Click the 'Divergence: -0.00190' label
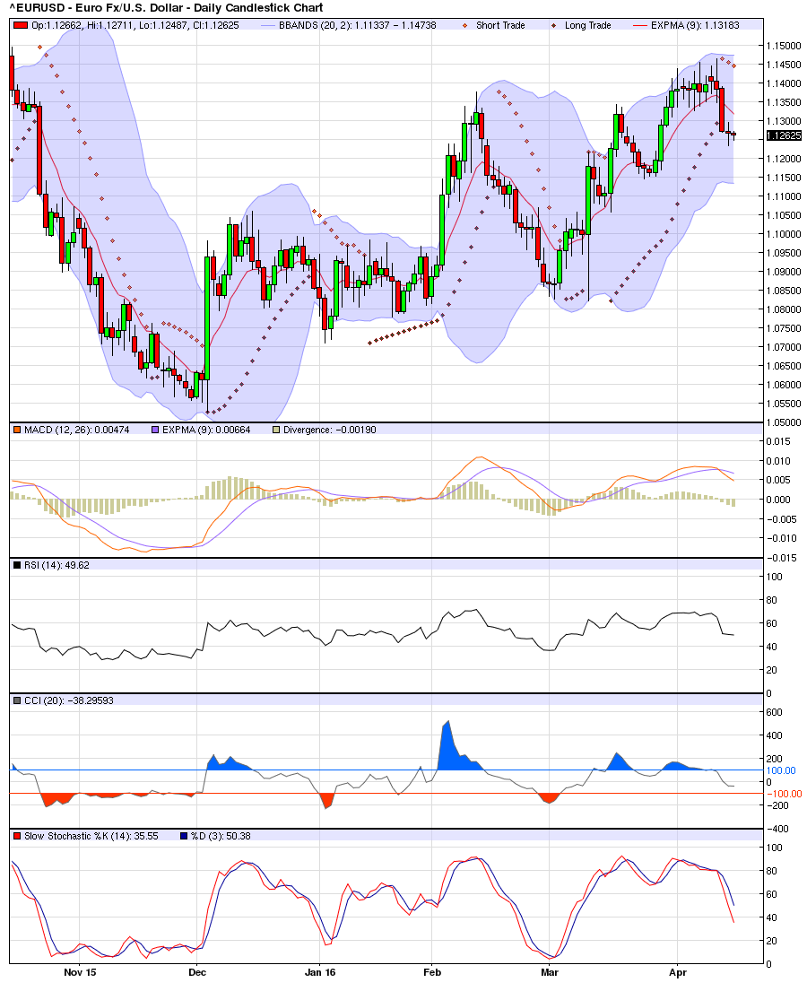The image size is (807, 1000). [330, 430]
